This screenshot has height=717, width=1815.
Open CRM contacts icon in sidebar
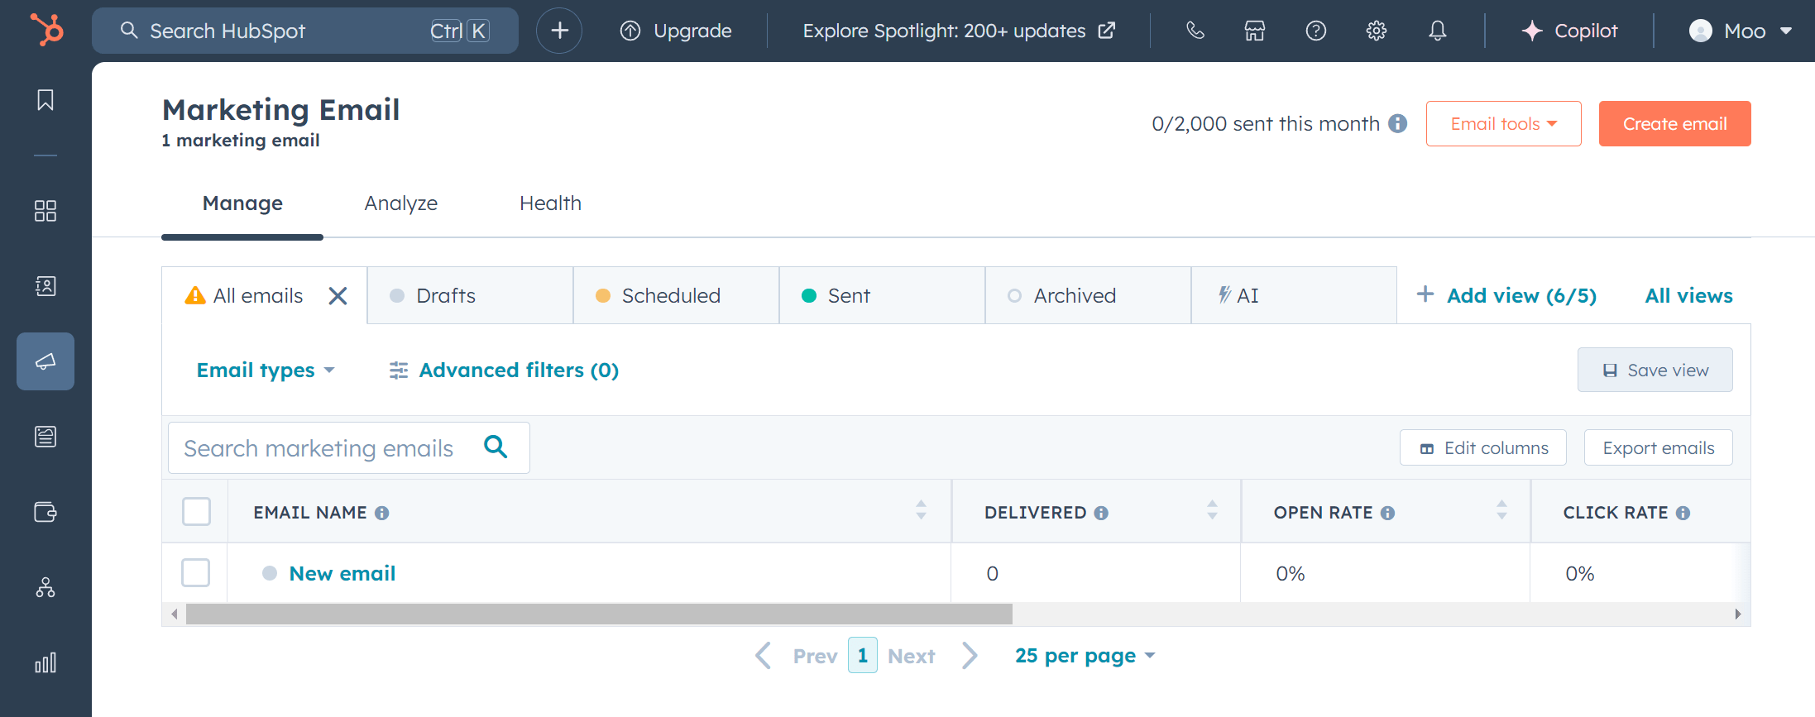point(45,286)
